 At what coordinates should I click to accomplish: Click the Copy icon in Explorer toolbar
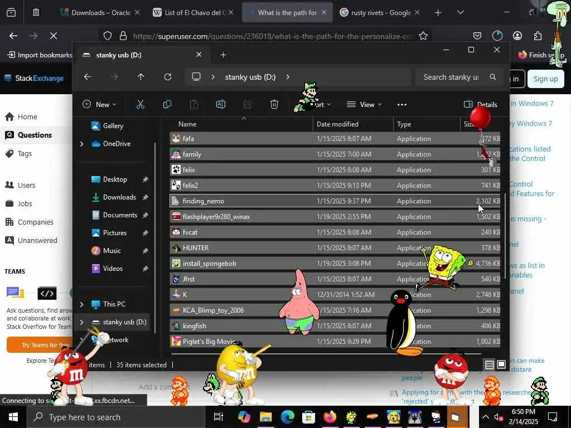[x=167, y=105]
